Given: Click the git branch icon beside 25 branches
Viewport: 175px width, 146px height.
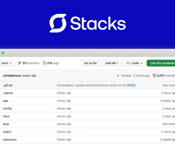Looking at the screenshot, I should [x=20, y=63].
